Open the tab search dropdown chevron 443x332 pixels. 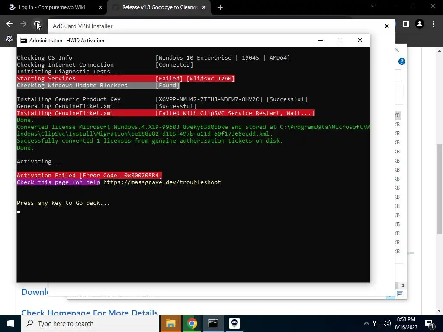point(373,6)
